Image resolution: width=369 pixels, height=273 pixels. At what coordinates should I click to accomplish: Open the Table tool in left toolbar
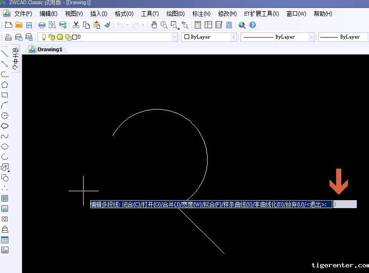pos(5,240)
